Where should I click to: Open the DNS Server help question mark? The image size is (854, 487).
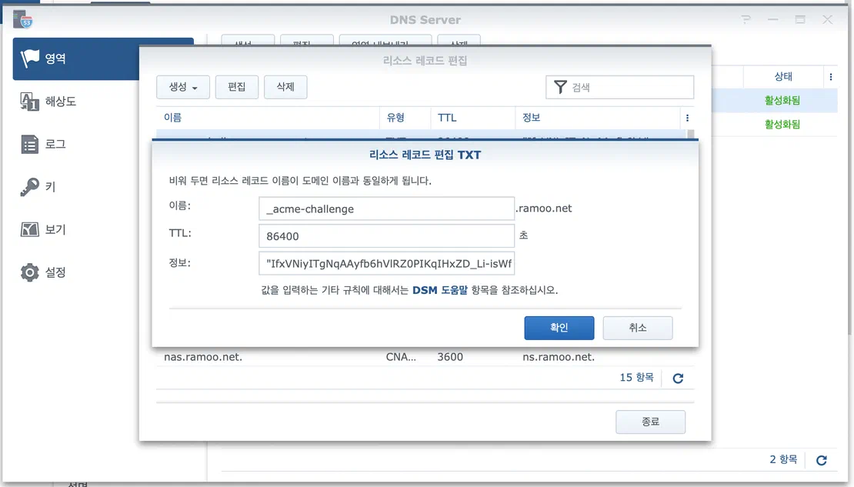click(746, 19)
